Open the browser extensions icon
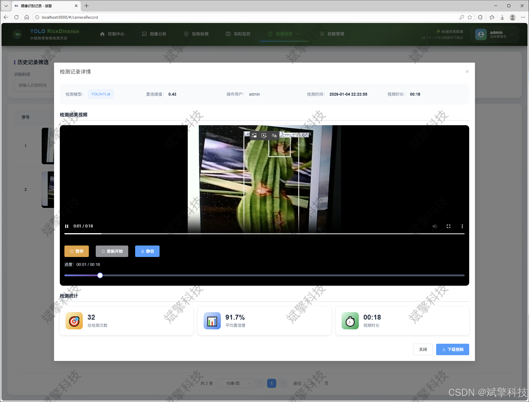This screenshot has height=402, width=529. point(480,17)
